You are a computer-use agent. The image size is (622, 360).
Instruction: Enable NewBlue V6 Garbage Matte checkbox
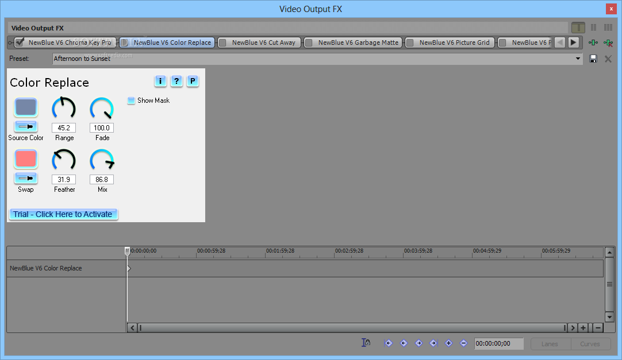309,42
